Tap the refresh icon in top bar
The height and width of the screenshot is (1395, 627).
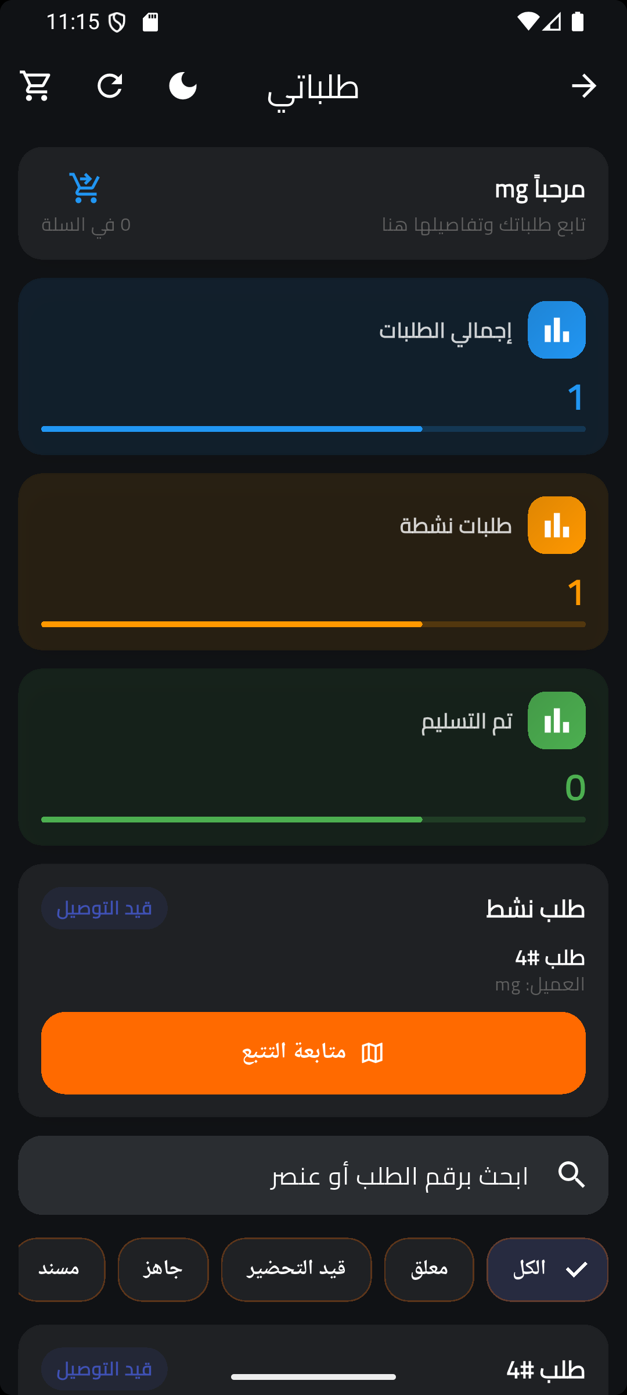[x=110, y=86]
